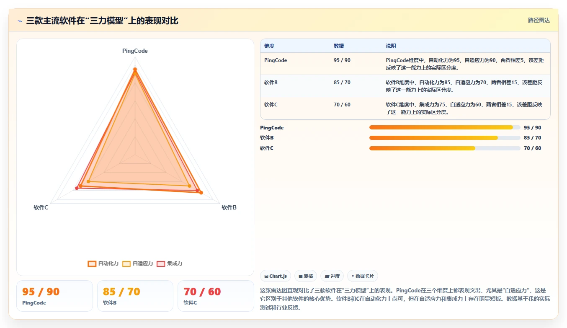
Task: Click the 软件B label beside progress bars
Action: tap(267, 138)
